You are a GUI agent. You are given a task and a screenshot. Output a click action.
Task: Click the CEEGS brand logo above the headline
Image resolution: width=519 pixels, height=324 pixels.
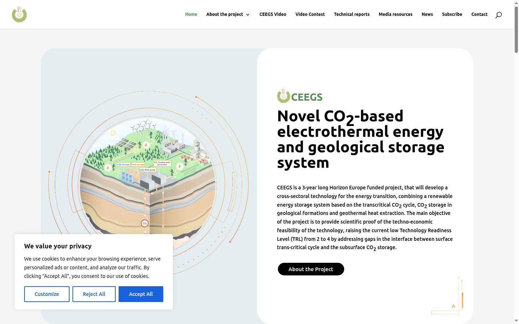(300, 96)
